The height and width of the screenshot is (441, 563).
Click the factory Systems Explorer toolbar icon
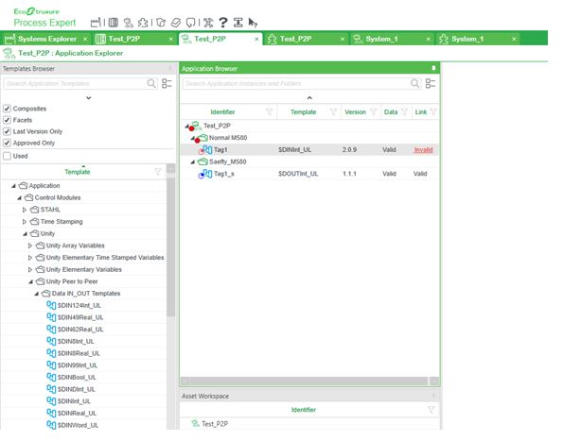(x=96, y=23)
